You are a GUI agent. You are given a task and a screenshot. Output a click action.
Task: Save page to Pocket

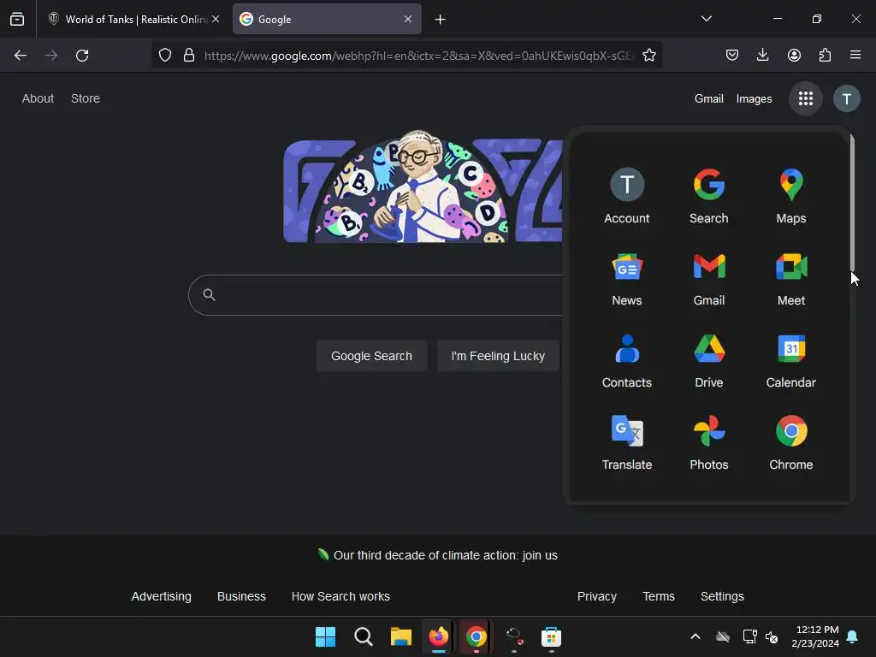732,56
